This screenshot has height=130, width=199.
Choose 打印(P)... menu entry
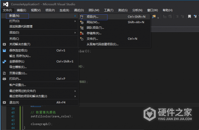[x=39, y=79]
